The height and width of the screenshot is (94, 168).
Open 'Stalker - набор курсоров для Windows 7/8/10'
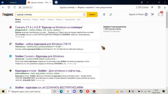pos(43,44)
